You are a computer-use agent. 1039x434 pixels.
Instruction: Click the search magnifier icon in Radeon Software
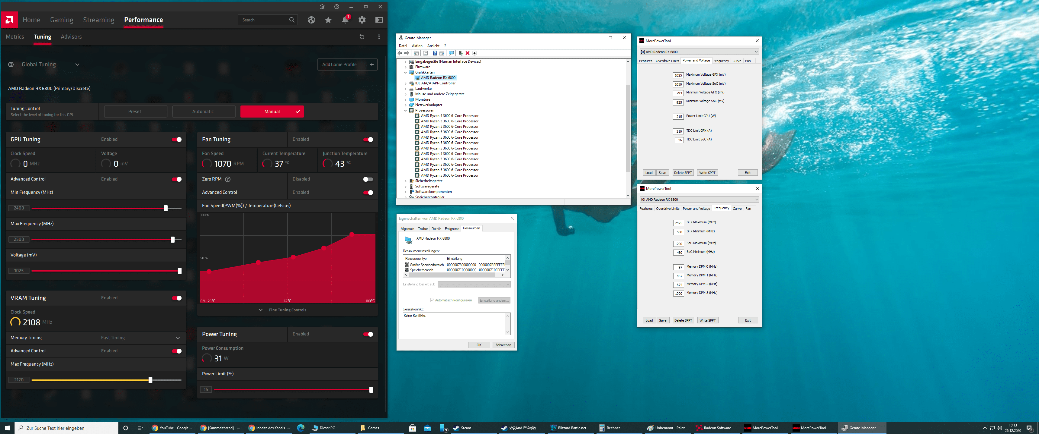[x=292, y=20]
